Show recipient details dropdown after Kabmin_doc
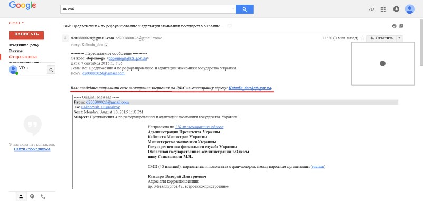This screenshot has width=423, height=201. click(x=107, y=45)
